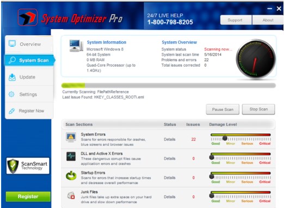Pause the running scan
Screen dimensions: 284x208
(223, 109)
